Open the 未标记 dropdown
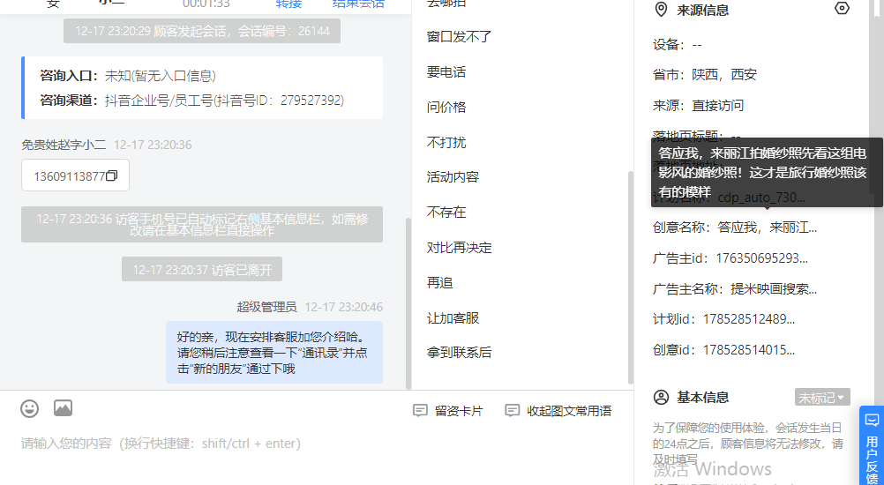This screenshot has width=884, height=485. pos(822,397)
